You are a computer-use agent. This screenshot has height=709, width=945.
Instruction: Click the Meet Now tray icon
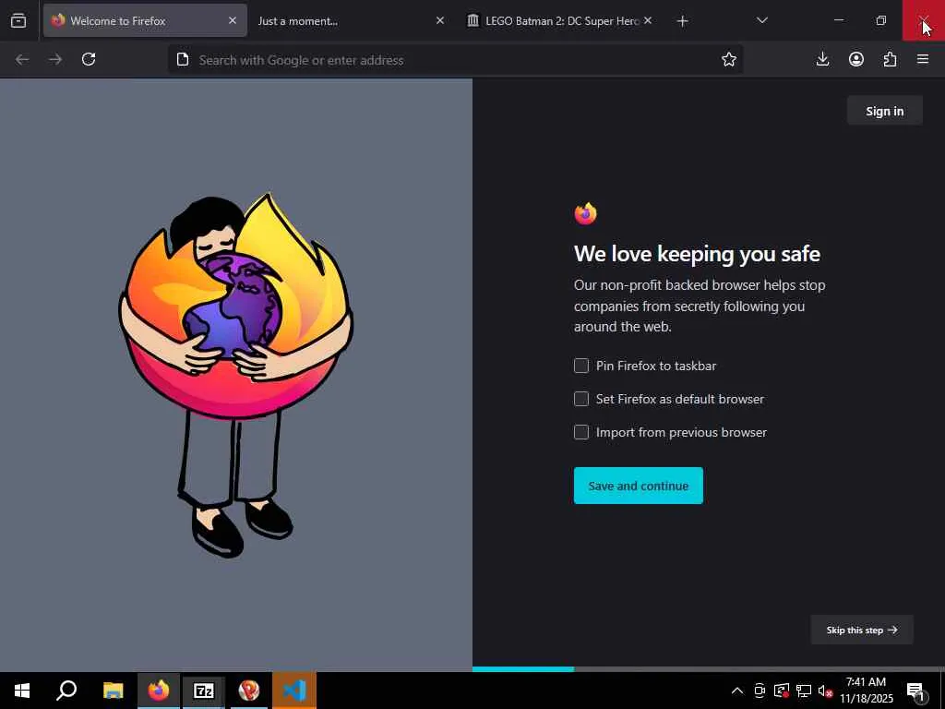click(x=760, y=691)
